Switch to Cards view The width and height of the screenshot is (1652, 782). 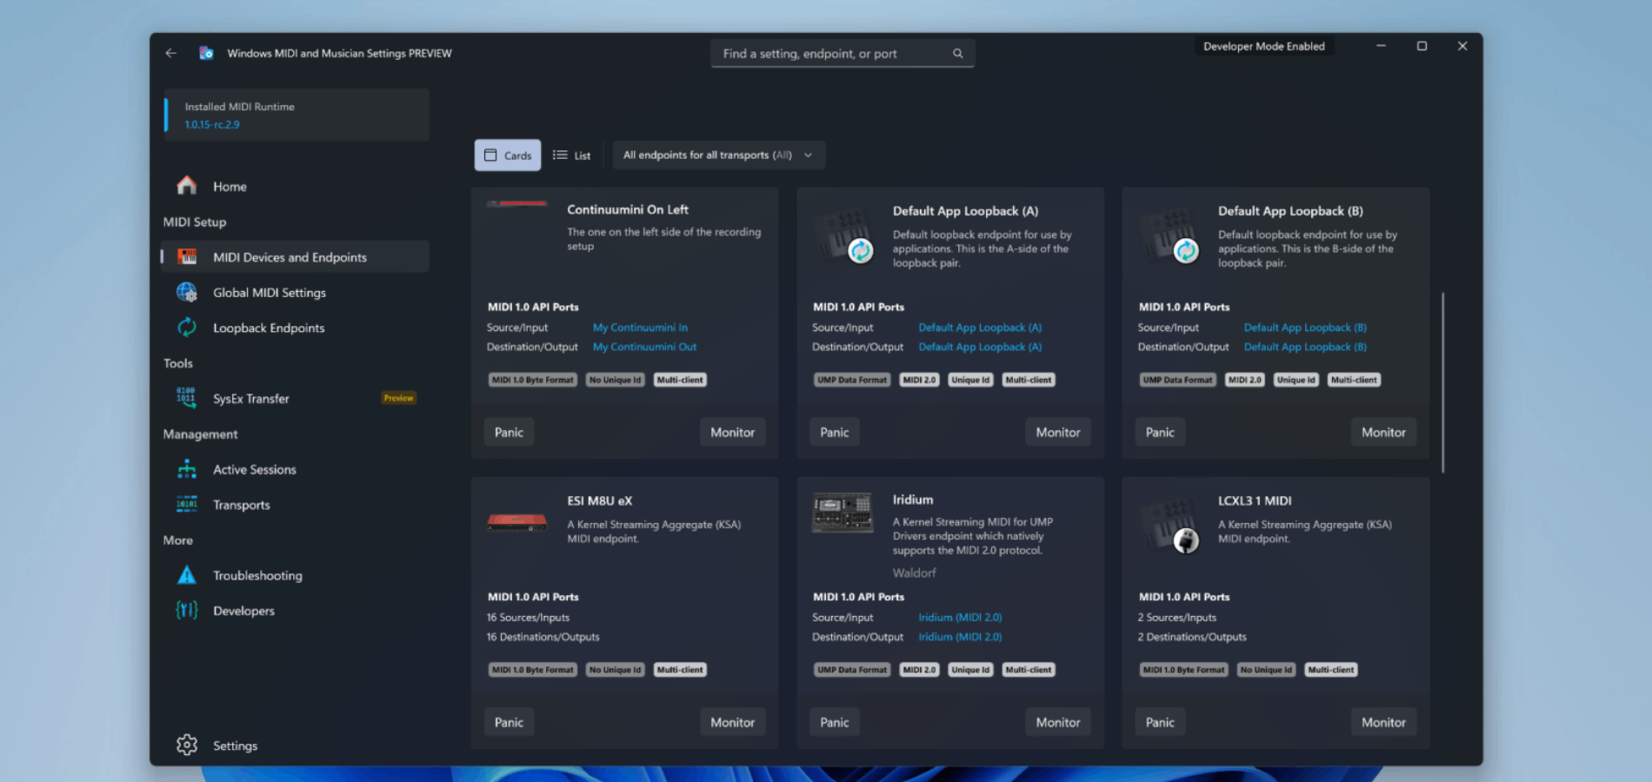[508, 155]
